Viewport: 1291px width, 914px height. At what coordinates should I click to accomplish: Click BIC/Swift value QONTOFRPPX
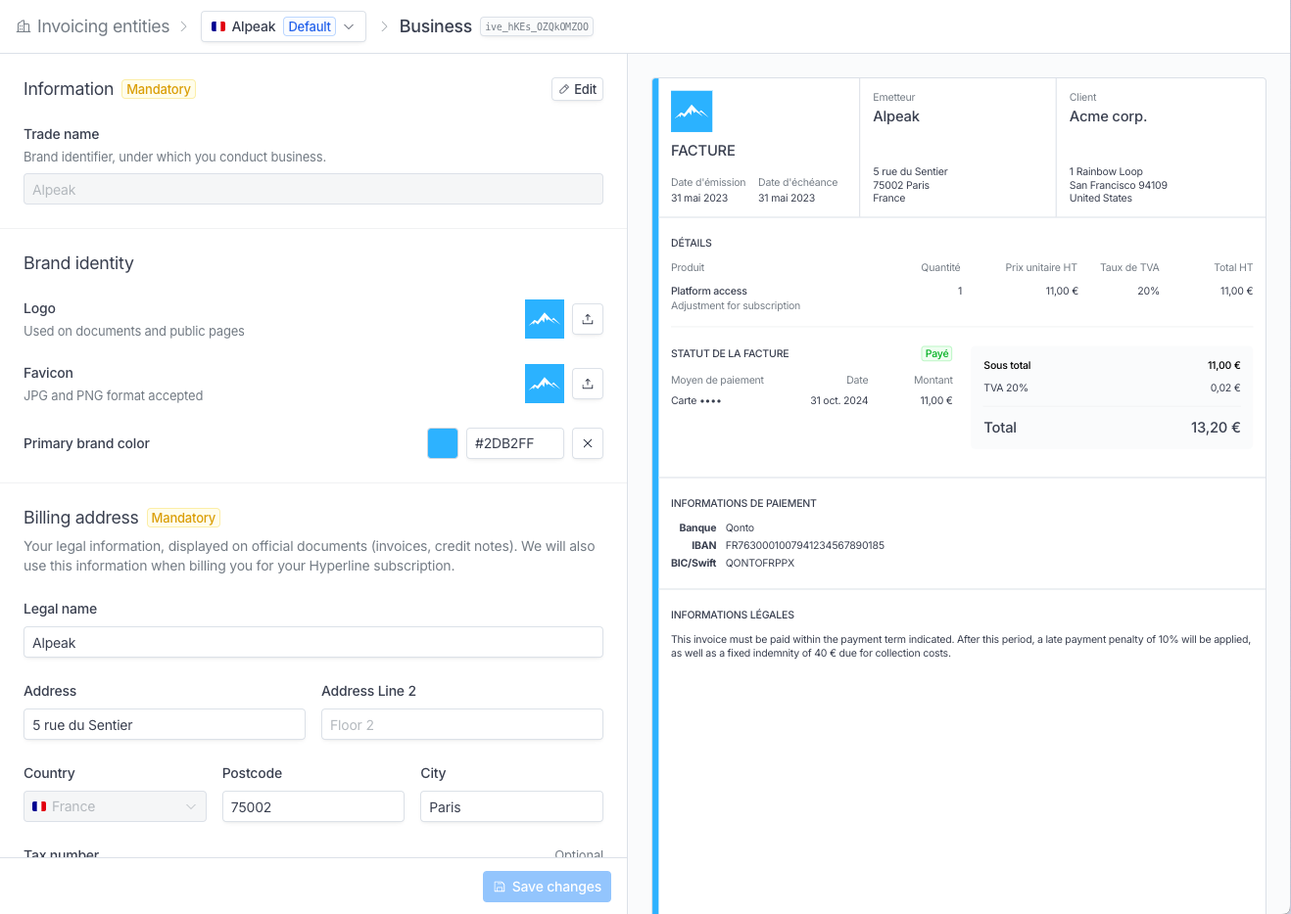click(x=760, y=563)
